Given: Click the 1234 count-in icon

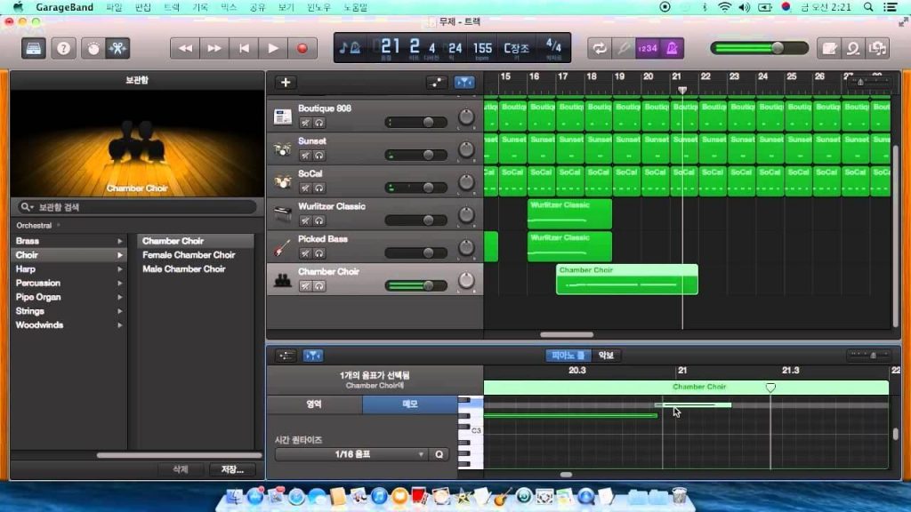Looking at the screenshot, I should coord(648,48).
